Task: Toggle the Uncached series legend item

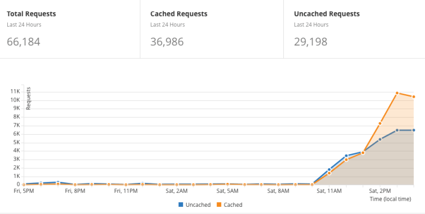Action: [x=194, y=205]
